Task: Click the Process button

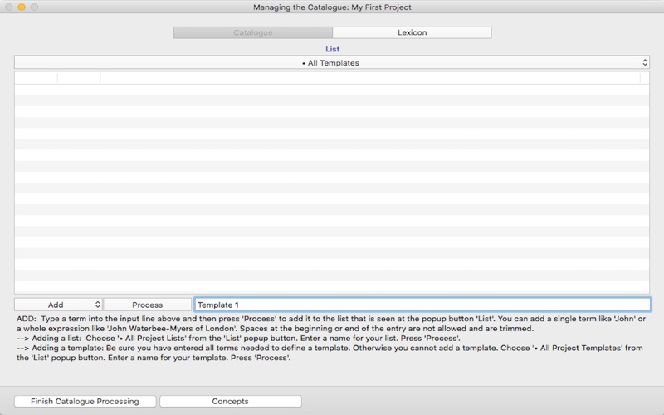Action: click(x=148, y=305)
